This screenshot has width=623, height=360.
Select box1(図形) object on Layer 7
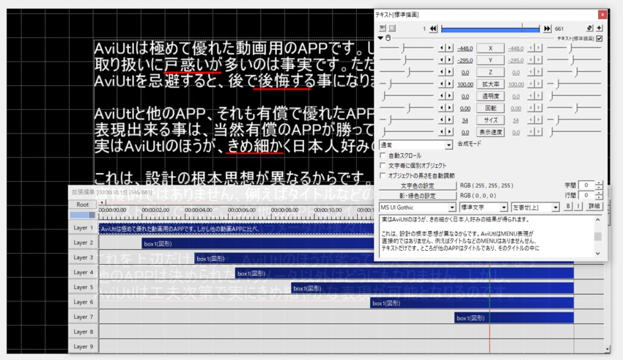514,318
